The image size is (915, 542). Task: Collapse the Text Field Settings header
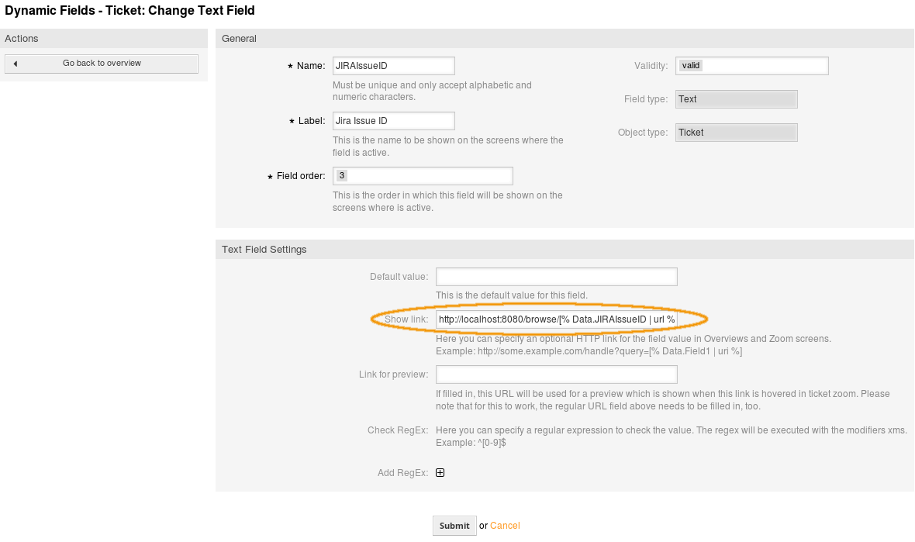[264, 250]
